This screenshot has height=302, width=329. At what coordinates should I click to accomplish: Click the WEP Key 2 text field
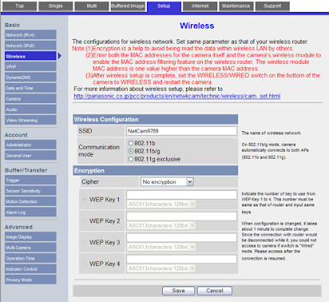click(181, 217)
